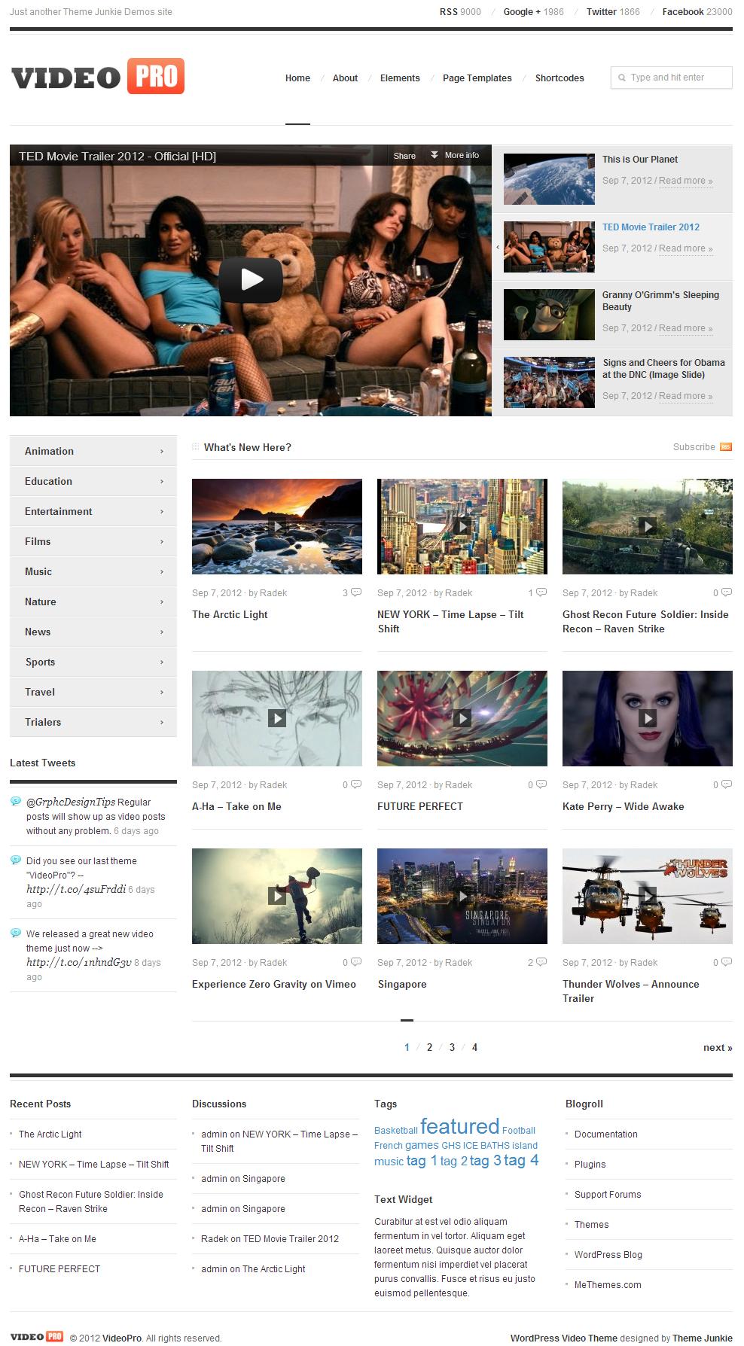Click tweet icon beside 'Did you see' tweet
Image resolution: width=744 pixels, height=1346 pixels.
click(16, 860)
